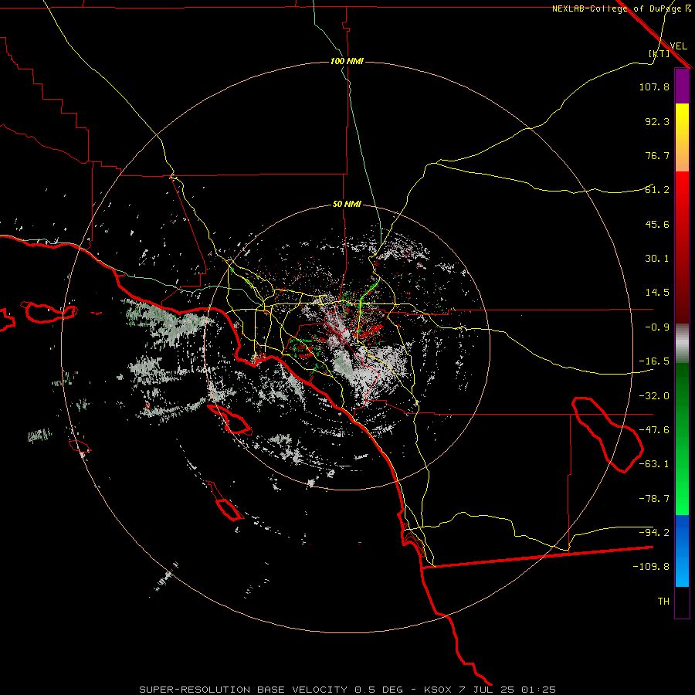Click the 14.5 value on the velocity scale
The height and width of the screenshot is (695, 695).
click(657, 293)
